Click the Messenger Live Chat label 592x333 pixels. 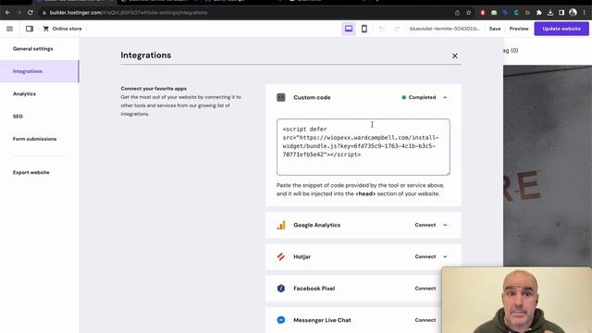322,320
